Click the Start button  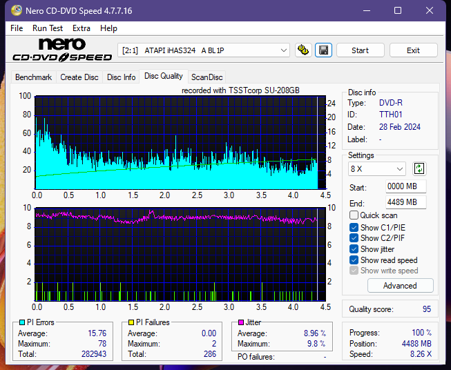360,50
